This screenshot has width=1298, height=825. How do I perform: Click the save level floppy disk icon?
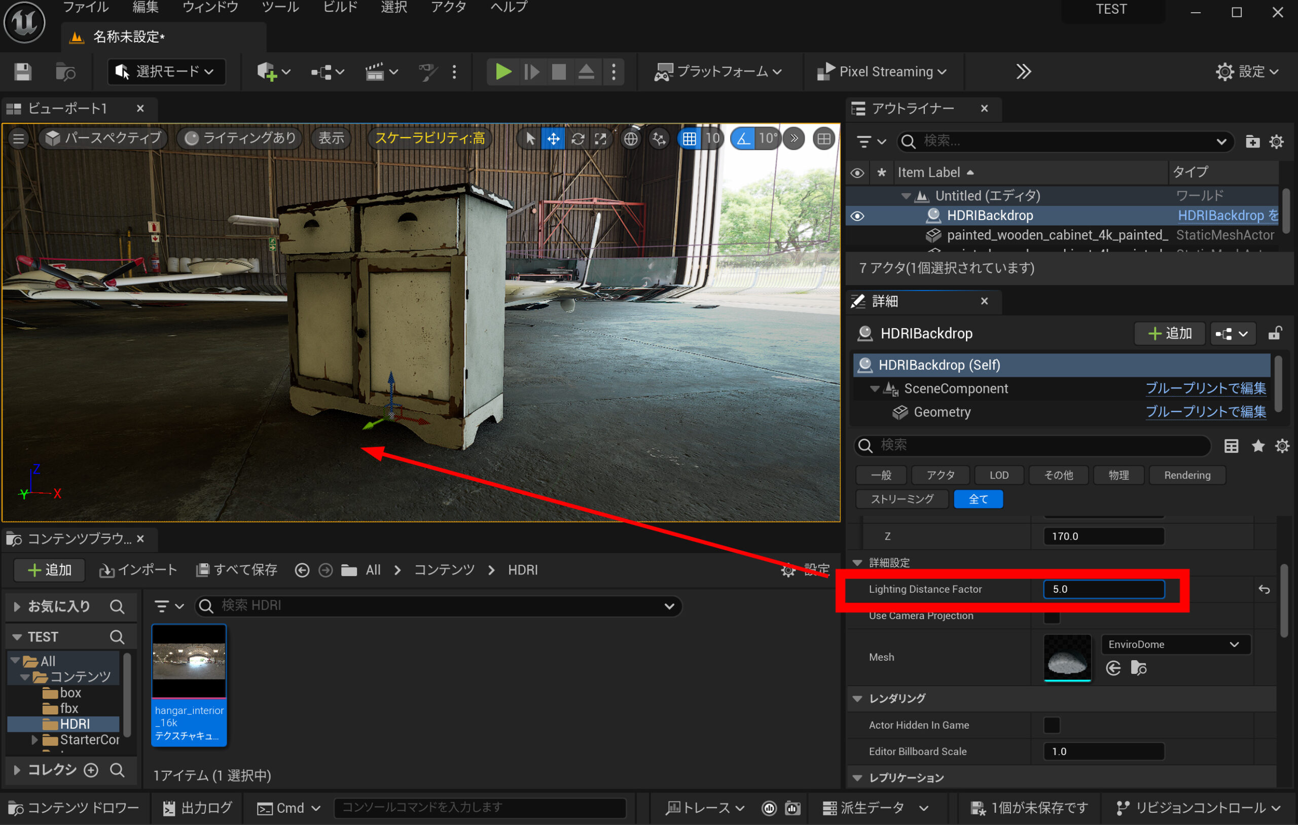(x=23, y=71)
